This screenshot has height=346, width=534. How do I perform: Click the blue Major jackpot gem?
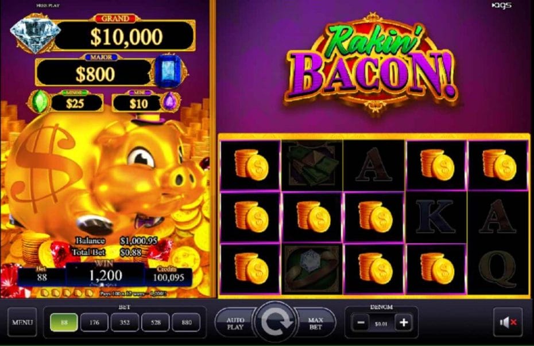coord(169,71)
